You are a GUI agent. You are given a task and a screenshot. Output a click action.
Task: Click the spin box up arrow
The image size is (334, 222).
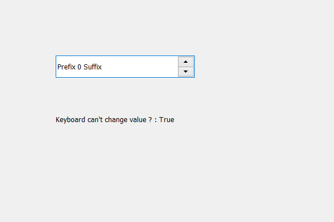tap(185, 62)
